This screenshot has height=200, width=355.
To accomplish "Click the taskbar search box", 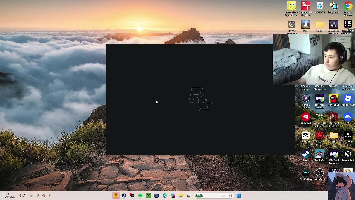I will 214,196.
